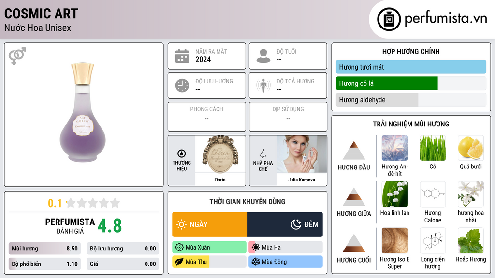Click the Độ phổ biến 1.10 score bar
The height and width of the screenshot is (278, 495).
point(44,264)
